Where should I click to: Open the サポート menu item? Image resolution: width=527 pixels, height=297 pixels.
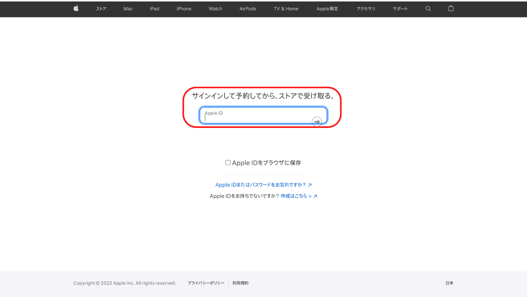coord(400,9)
